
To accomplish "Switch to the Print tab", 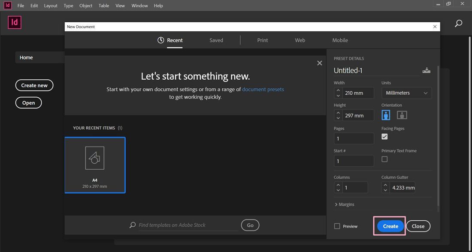I will 262,40.
